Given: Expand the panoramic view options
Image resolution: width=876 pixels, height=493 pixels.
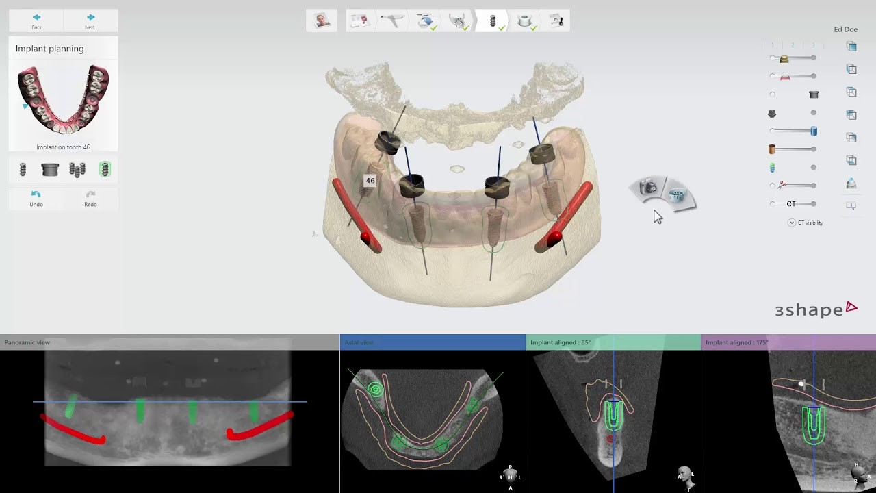Looking at the screenshot, I should (x=28, y=342).
